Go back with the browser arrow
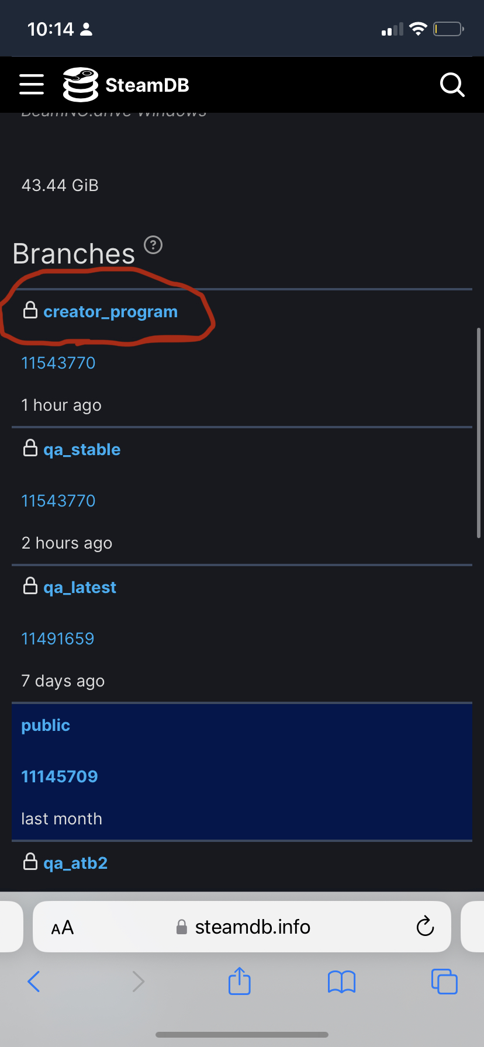Viewport: 484px width, 1047px height. point(34,982)
